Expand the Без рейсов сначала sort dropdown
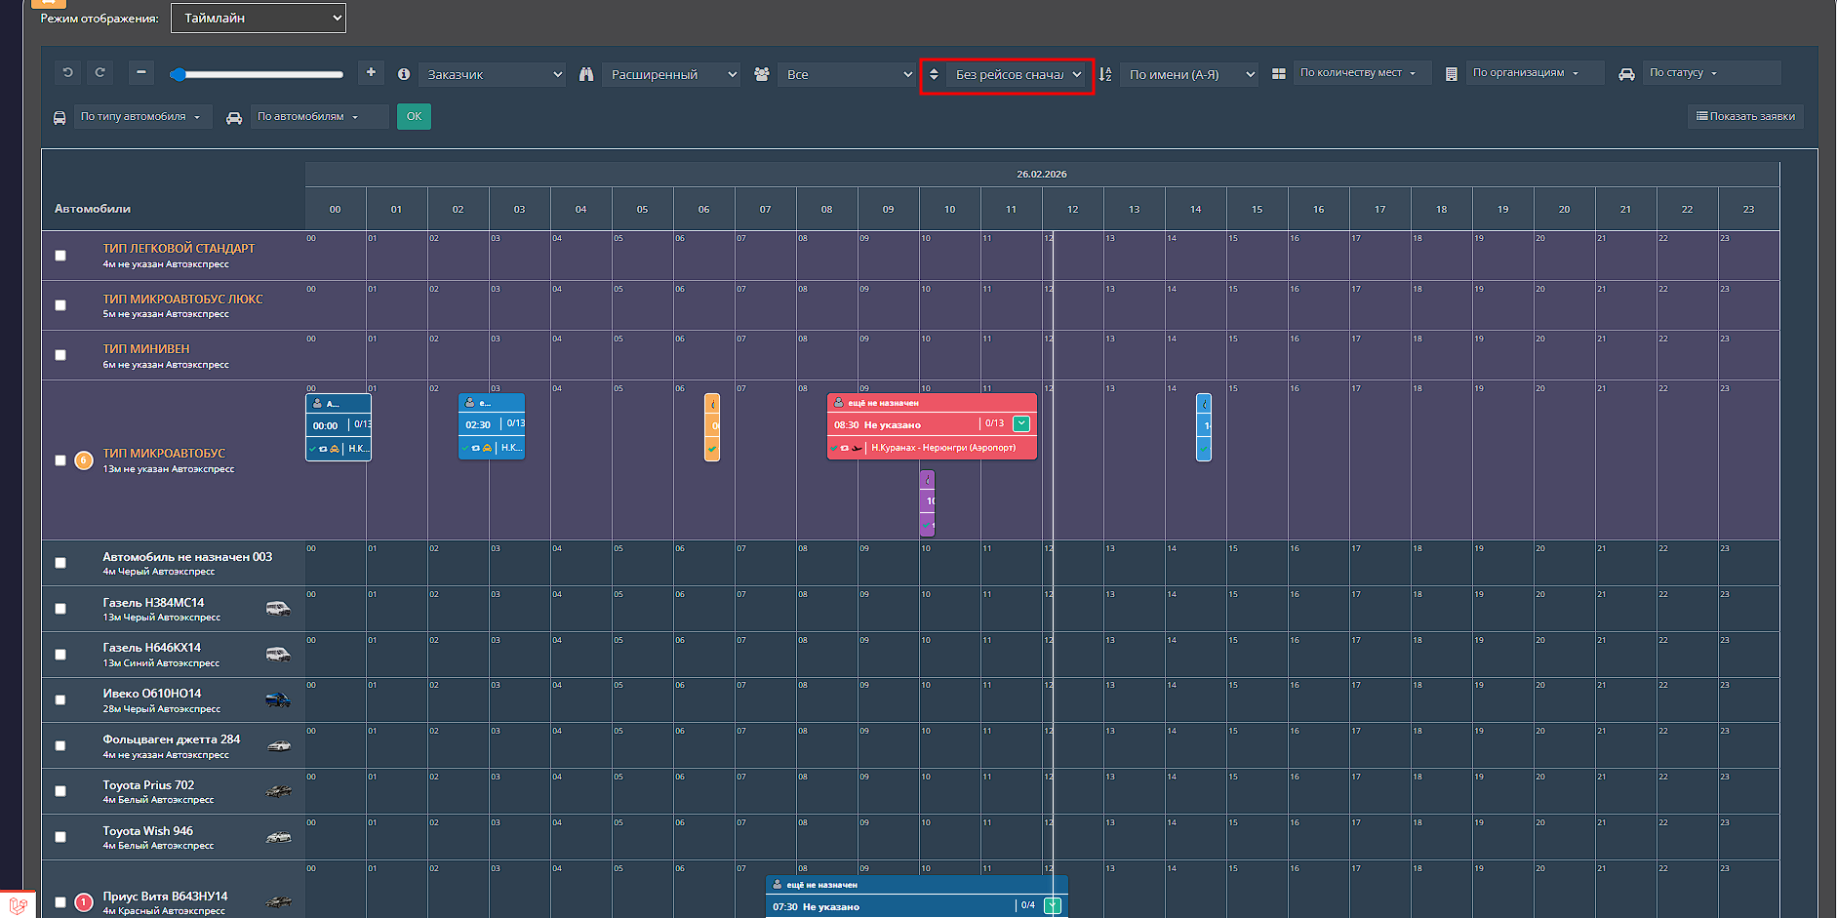The width and height of the screenshot is (1837, 918). point(1018,74)
